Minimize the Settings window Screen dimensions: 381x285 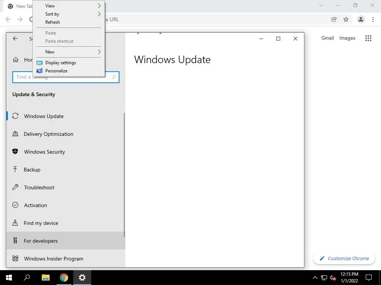coord(261,39)
